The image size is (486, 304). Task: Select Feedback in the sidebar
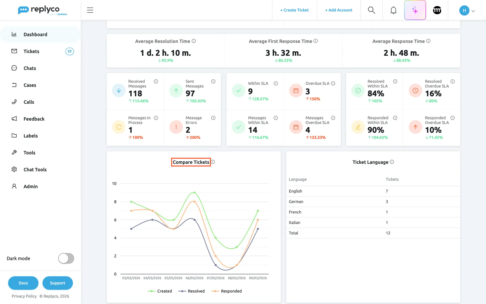pyautogui.click(x=40, y=119)
